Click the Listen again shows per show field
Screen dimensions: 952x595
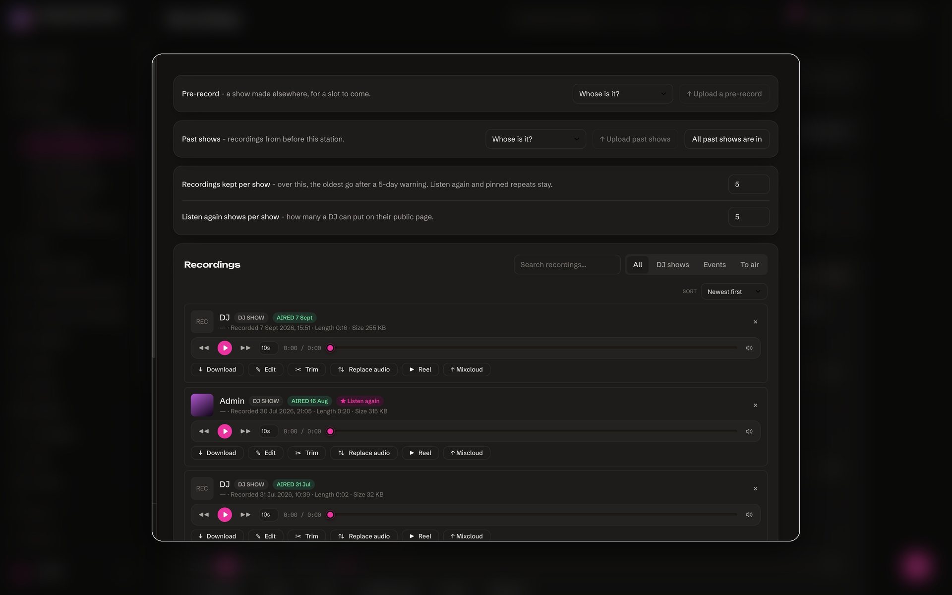(748, 217)
